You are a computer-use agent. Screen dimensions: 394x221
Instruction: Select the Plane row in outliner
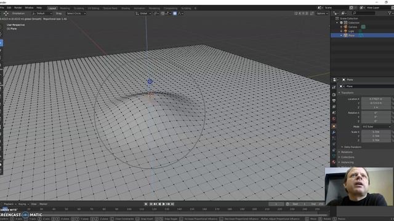click(x=362, y=36)
